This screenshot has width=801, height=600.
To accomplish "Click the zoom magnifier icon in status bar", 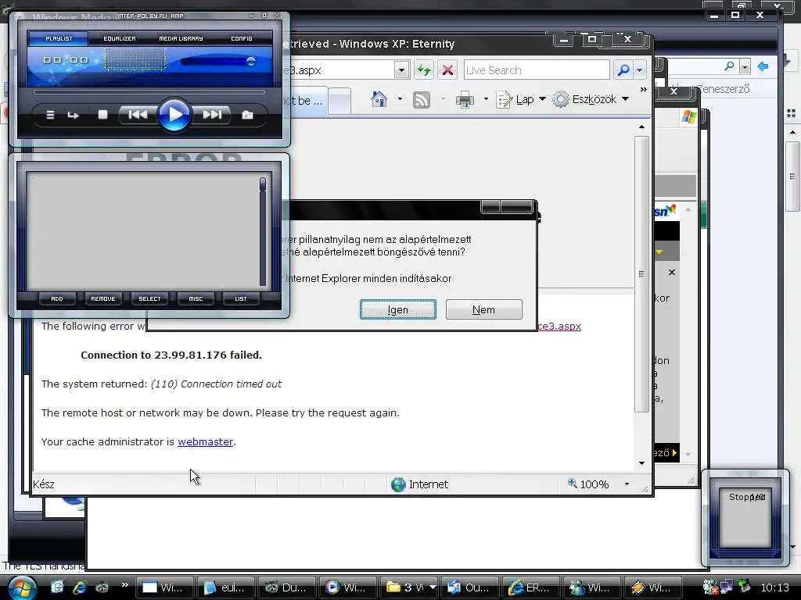I will 573,483.
